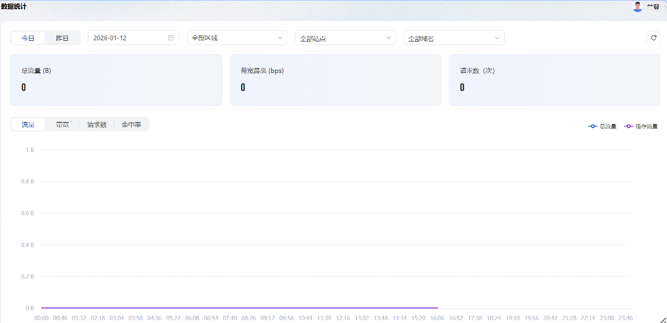Expand the 全部站点 site dropdown
667x323 pixels.
[x=346, y=38]
